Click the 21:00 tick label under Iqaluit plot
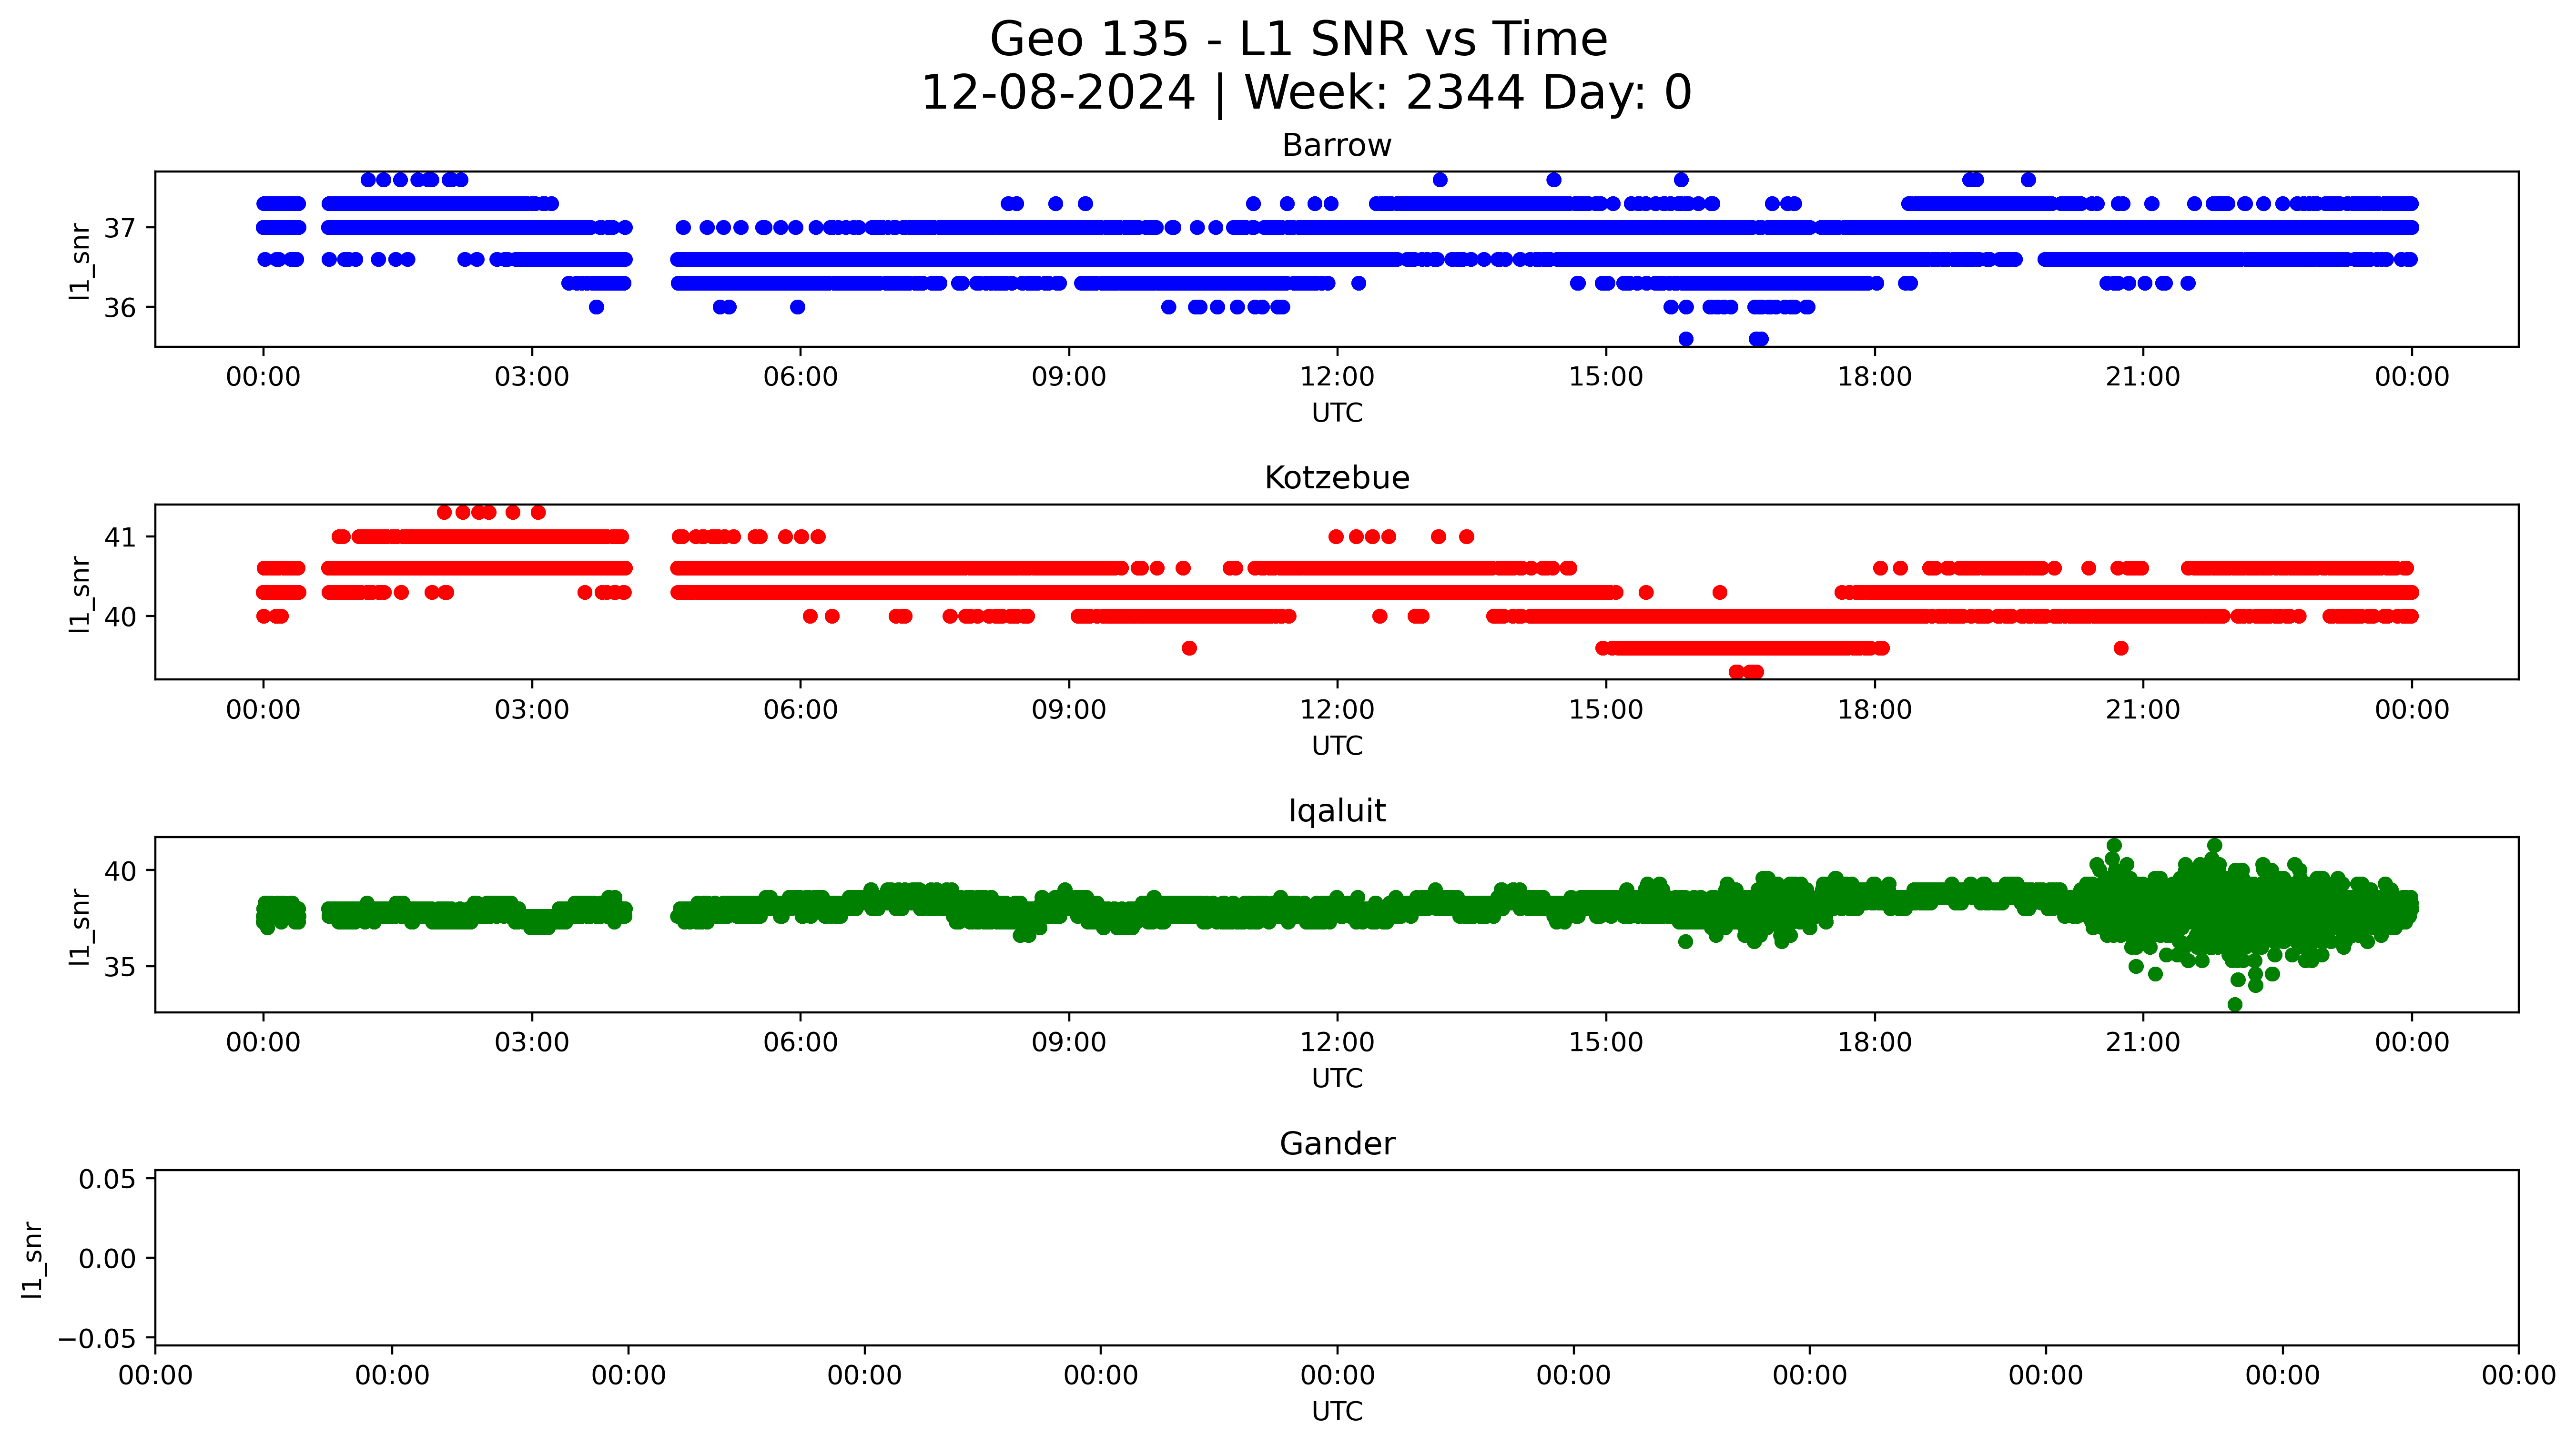The height and width of the screenshot is (1445, 2576). [x=2142, y=1043]
